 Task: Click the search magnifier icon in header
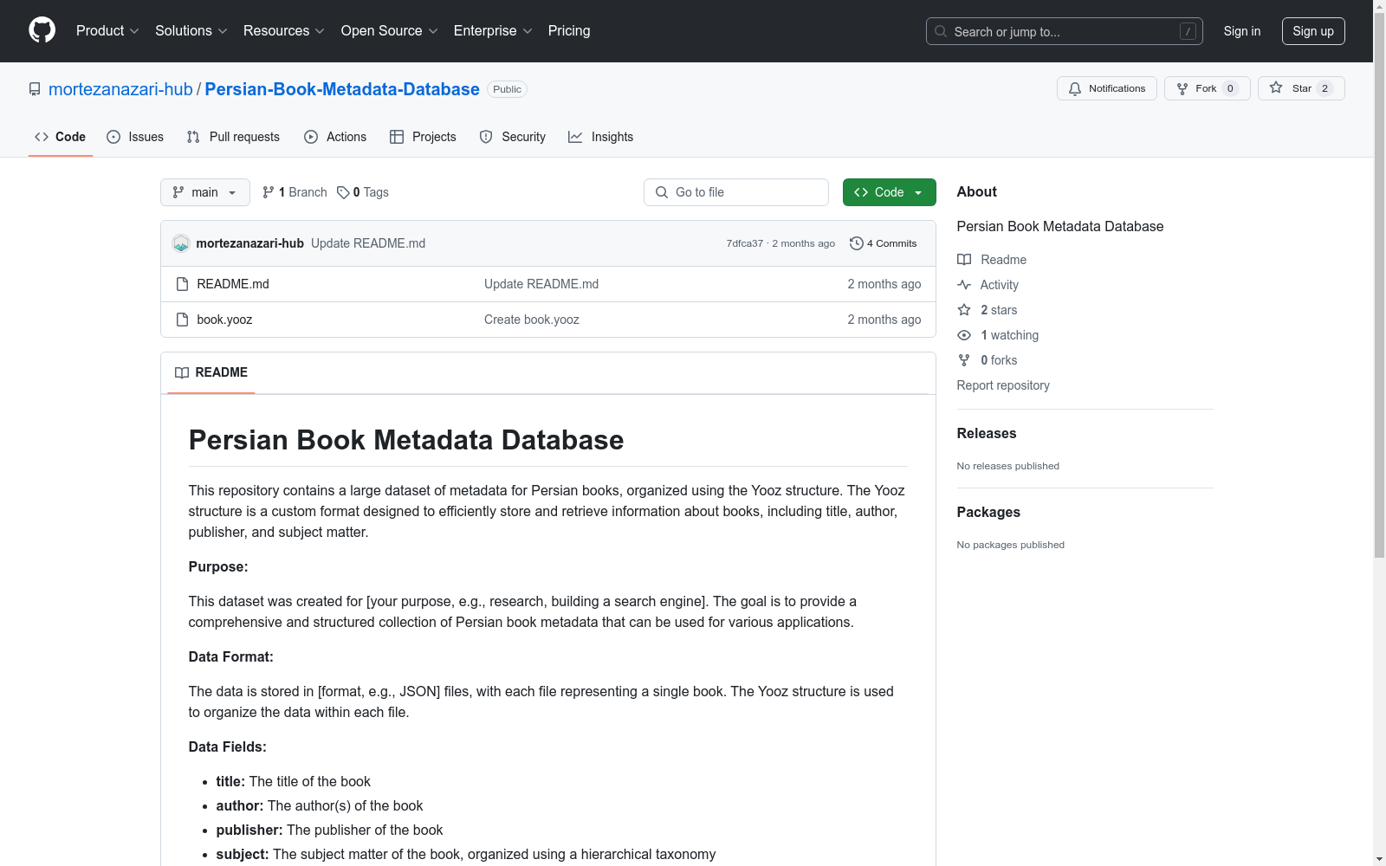[941, 31]
